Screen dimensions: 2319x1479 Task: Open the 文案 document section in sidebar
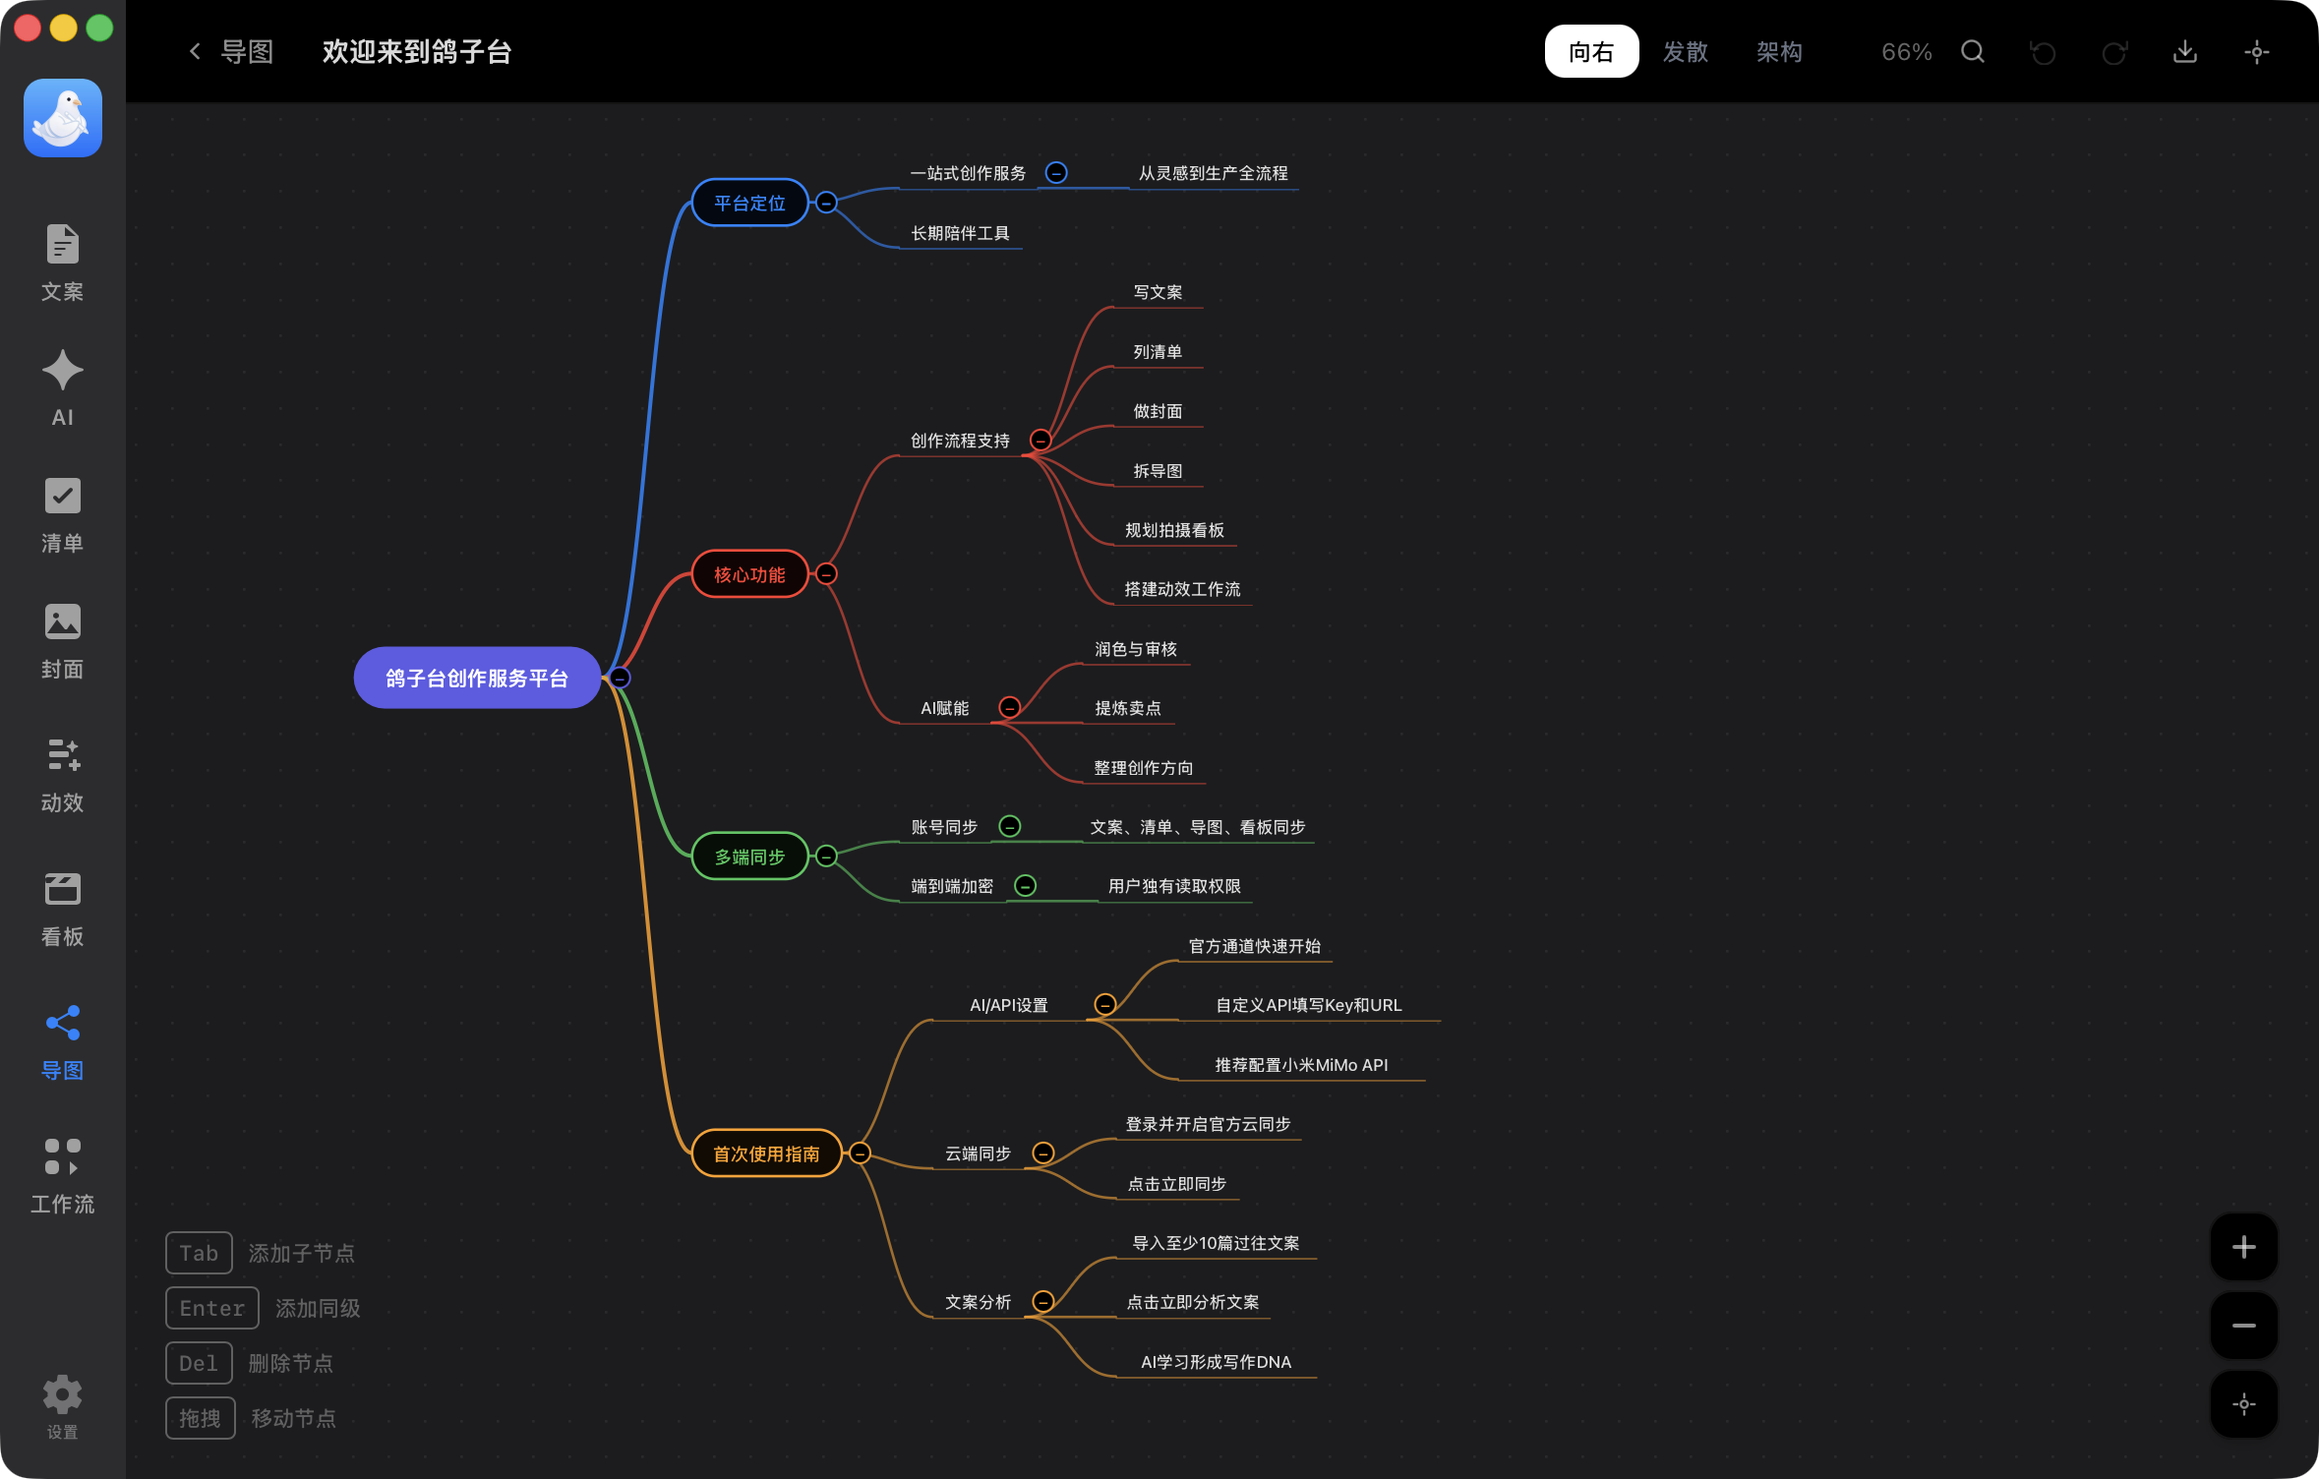(x=62, y=263)
